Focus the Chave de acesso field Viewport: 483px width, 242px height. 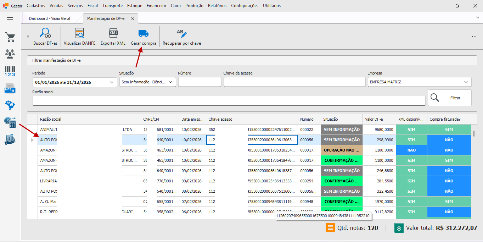point(294,82)
